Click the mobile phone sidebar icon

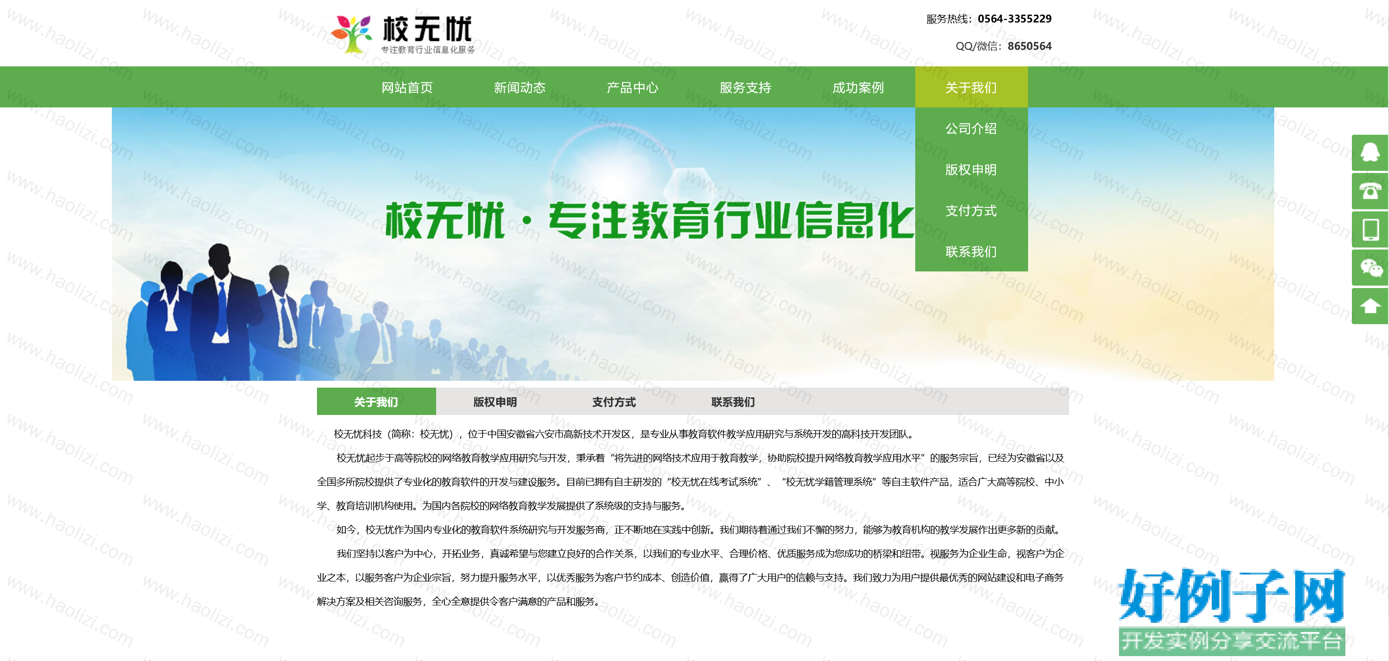pyautogui.click(x=1369, y=229)
